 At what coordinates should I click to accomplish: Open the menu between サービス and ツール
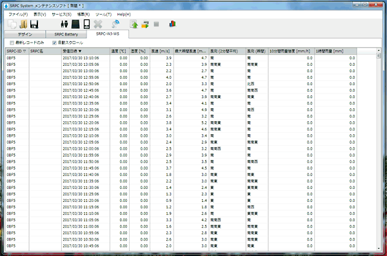point(83,14)
